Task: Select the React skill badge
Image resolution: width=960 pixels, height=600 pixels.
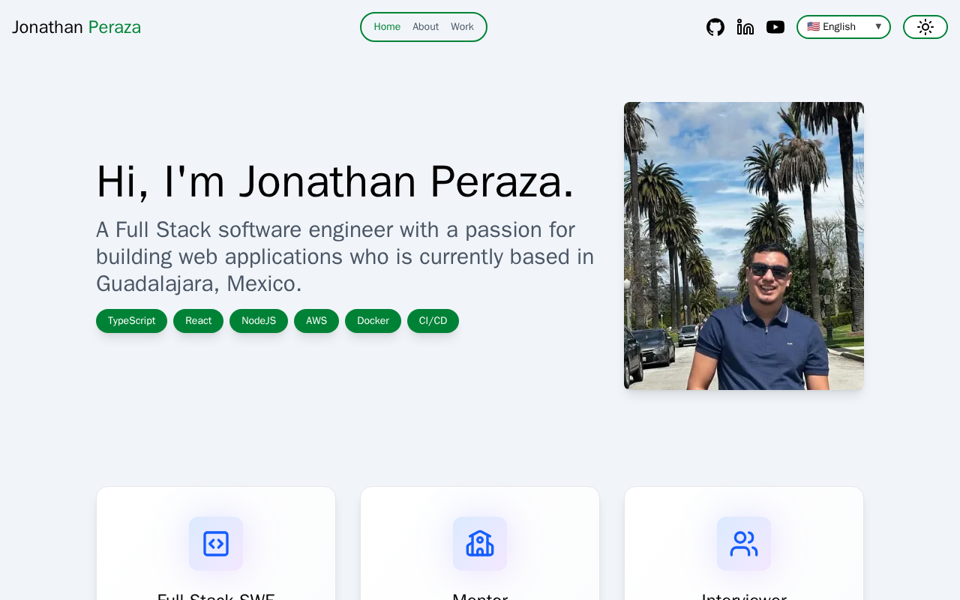Action: pos(198,321)
